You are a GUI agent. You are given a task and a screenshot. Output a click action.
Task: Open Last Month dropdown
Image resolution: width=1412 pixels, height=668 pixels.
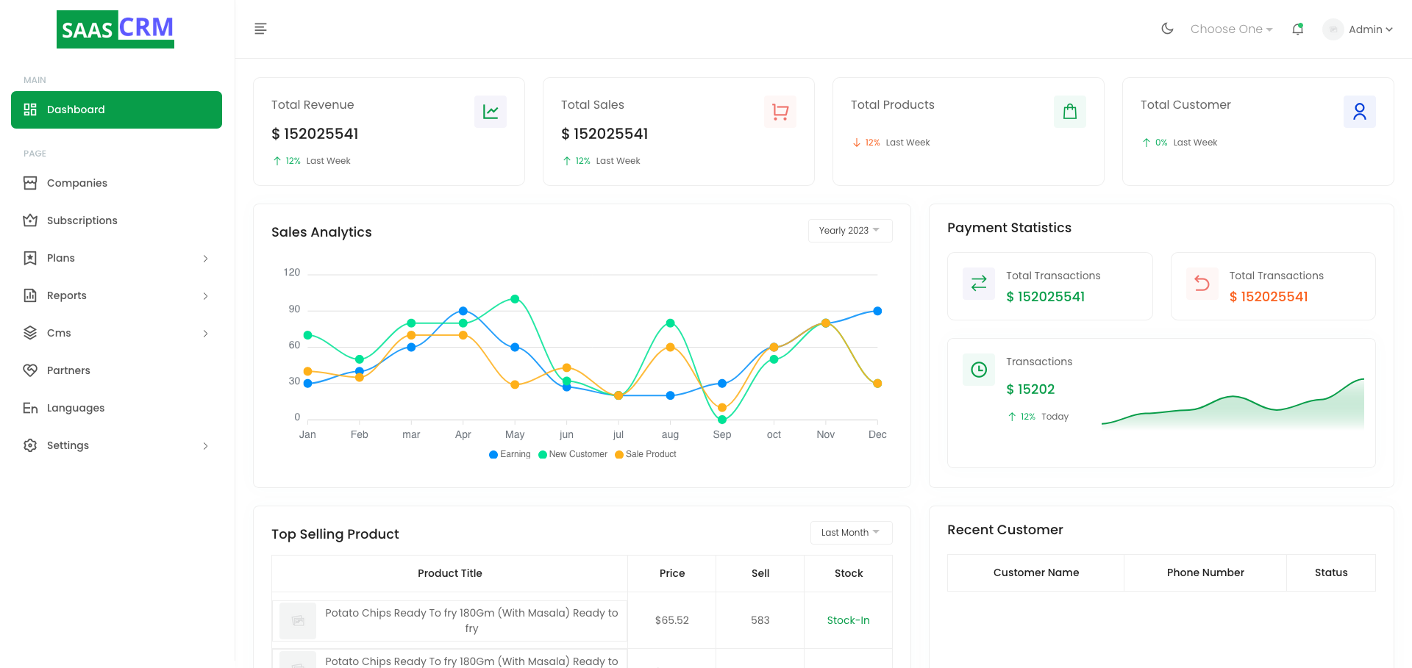852,533
